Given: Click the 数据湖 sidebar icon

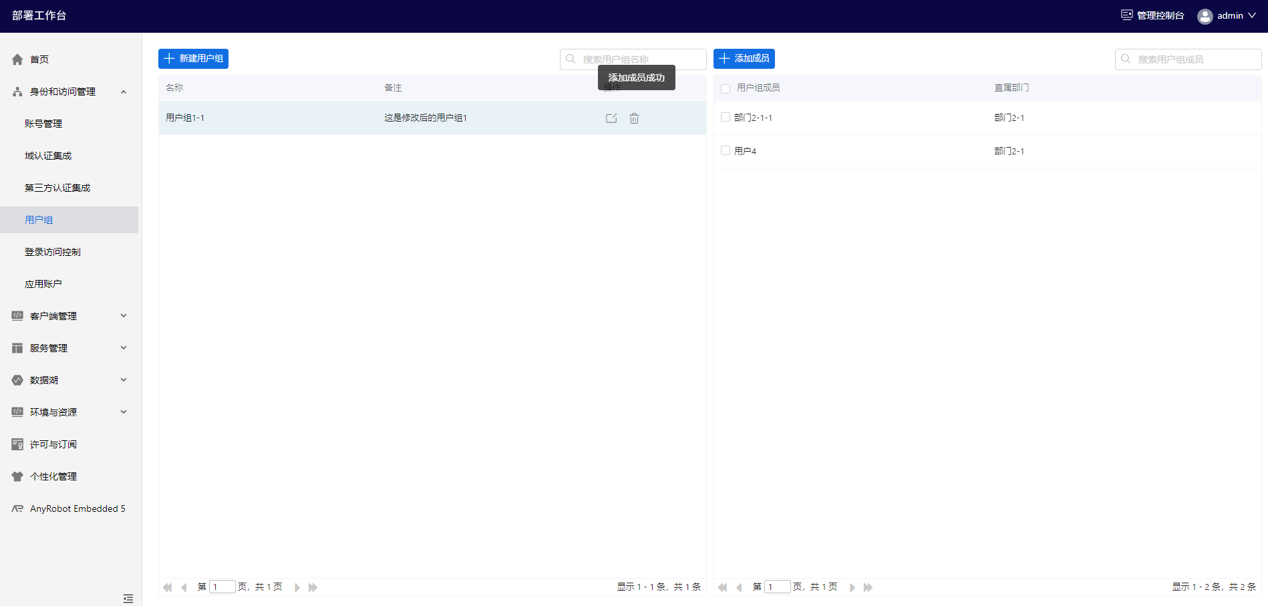Looking at the screenshot, I should 17,380.
